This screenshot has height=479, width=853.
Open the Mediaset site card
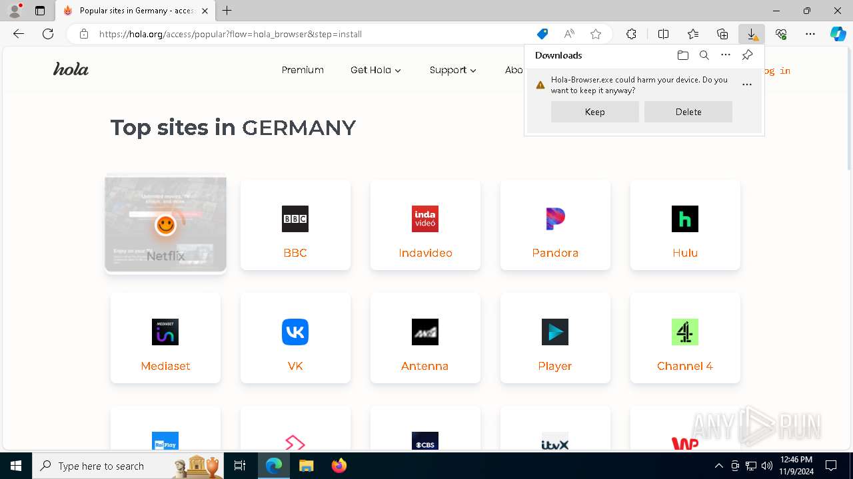[x=165, y=338]
